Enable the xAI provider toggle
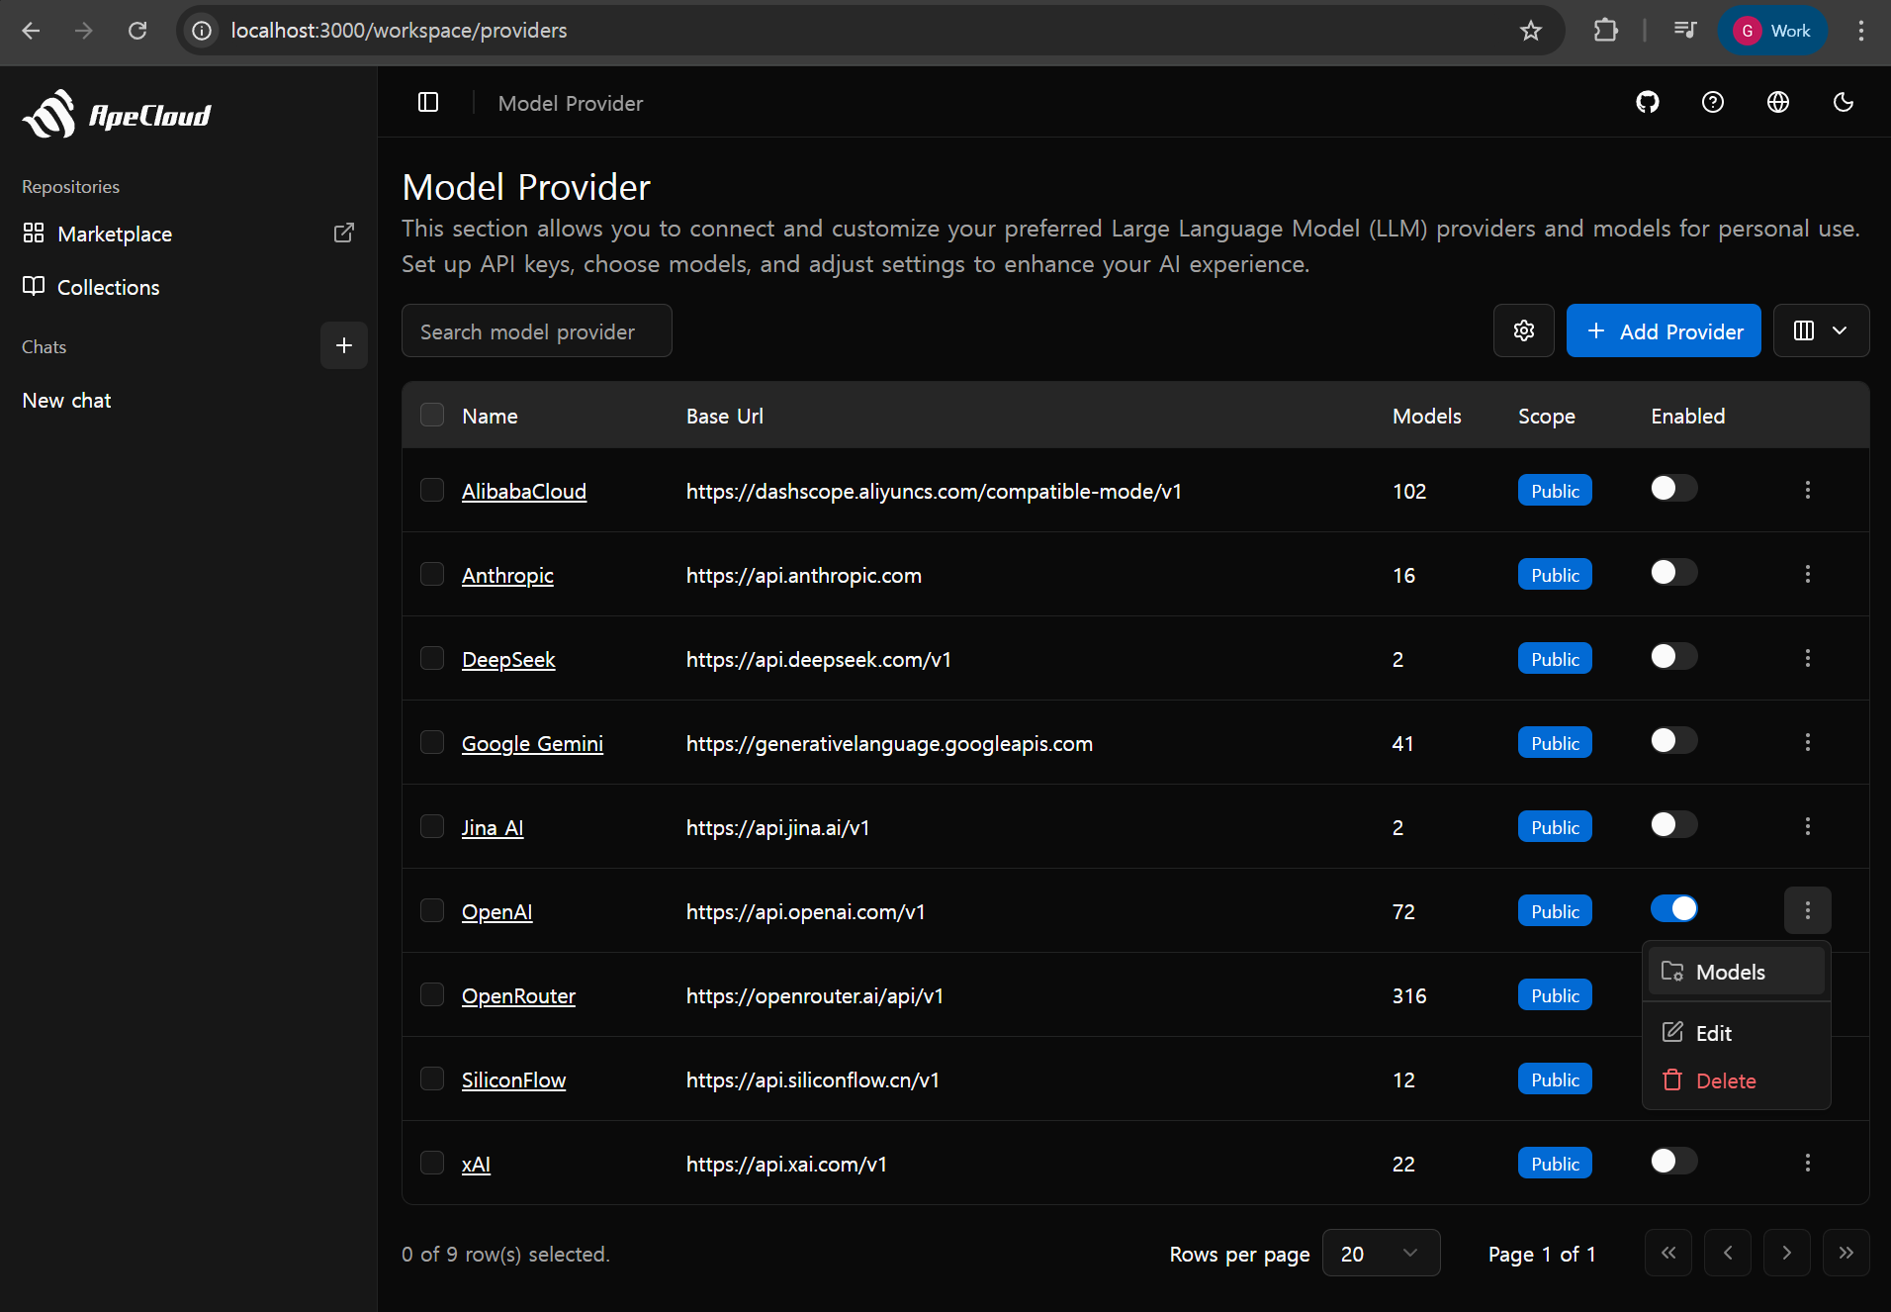The image size is (1891, 1312). (1673, 1161)
